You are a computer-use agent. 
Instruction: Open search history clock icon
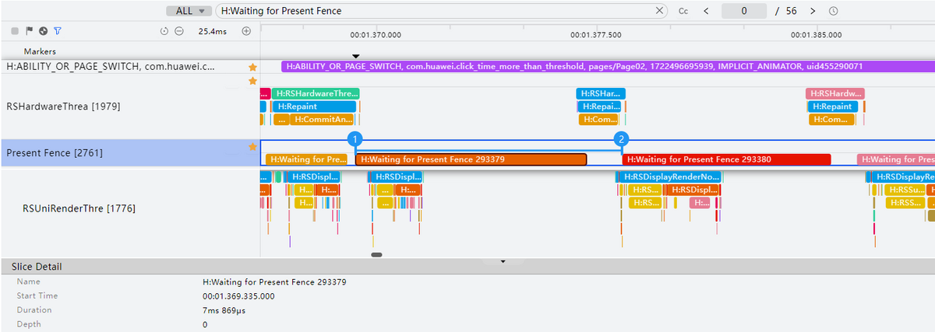[833, 11]
